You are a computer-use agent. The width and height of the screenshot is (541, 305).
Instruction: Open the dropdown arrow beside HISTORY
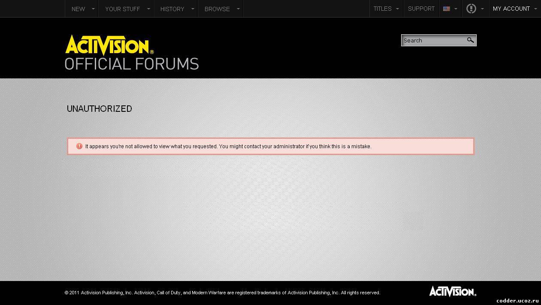pos(193,9)
